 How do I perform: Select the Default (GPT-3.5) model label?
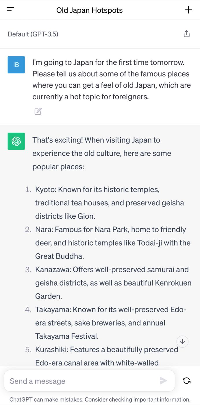(33, 34)
